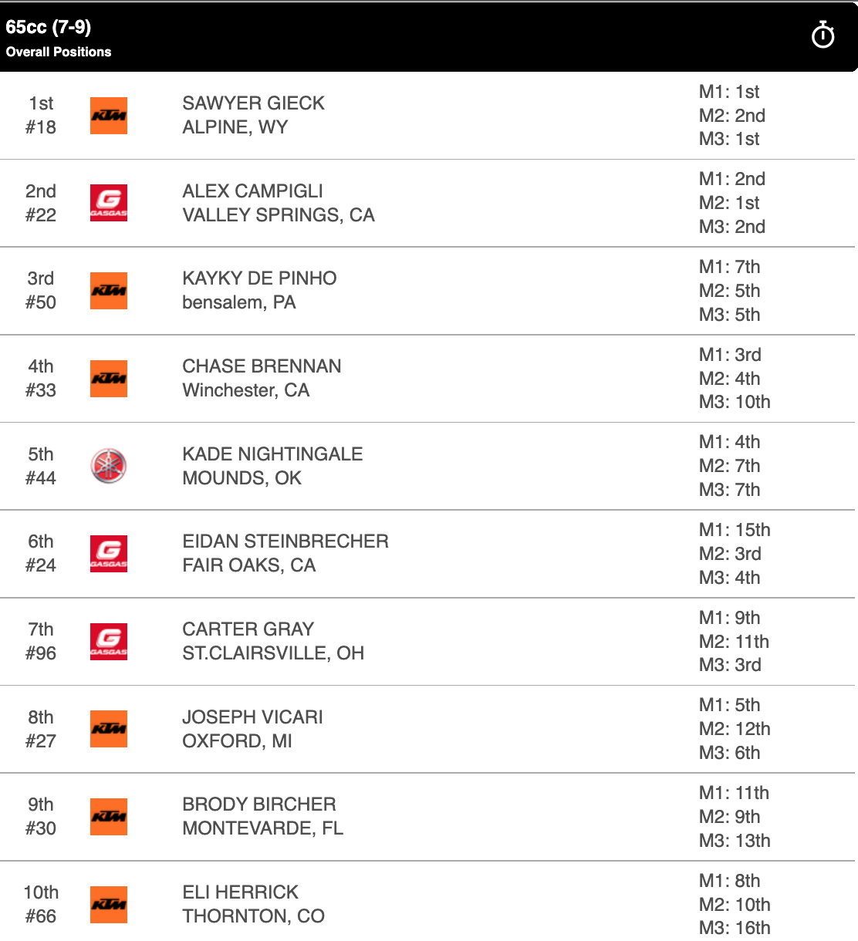Image resolution: width=858 pixels, height=941 pixels.
Task: Click Carter Gray's GasGas logo
Action: tap(109, 642)
